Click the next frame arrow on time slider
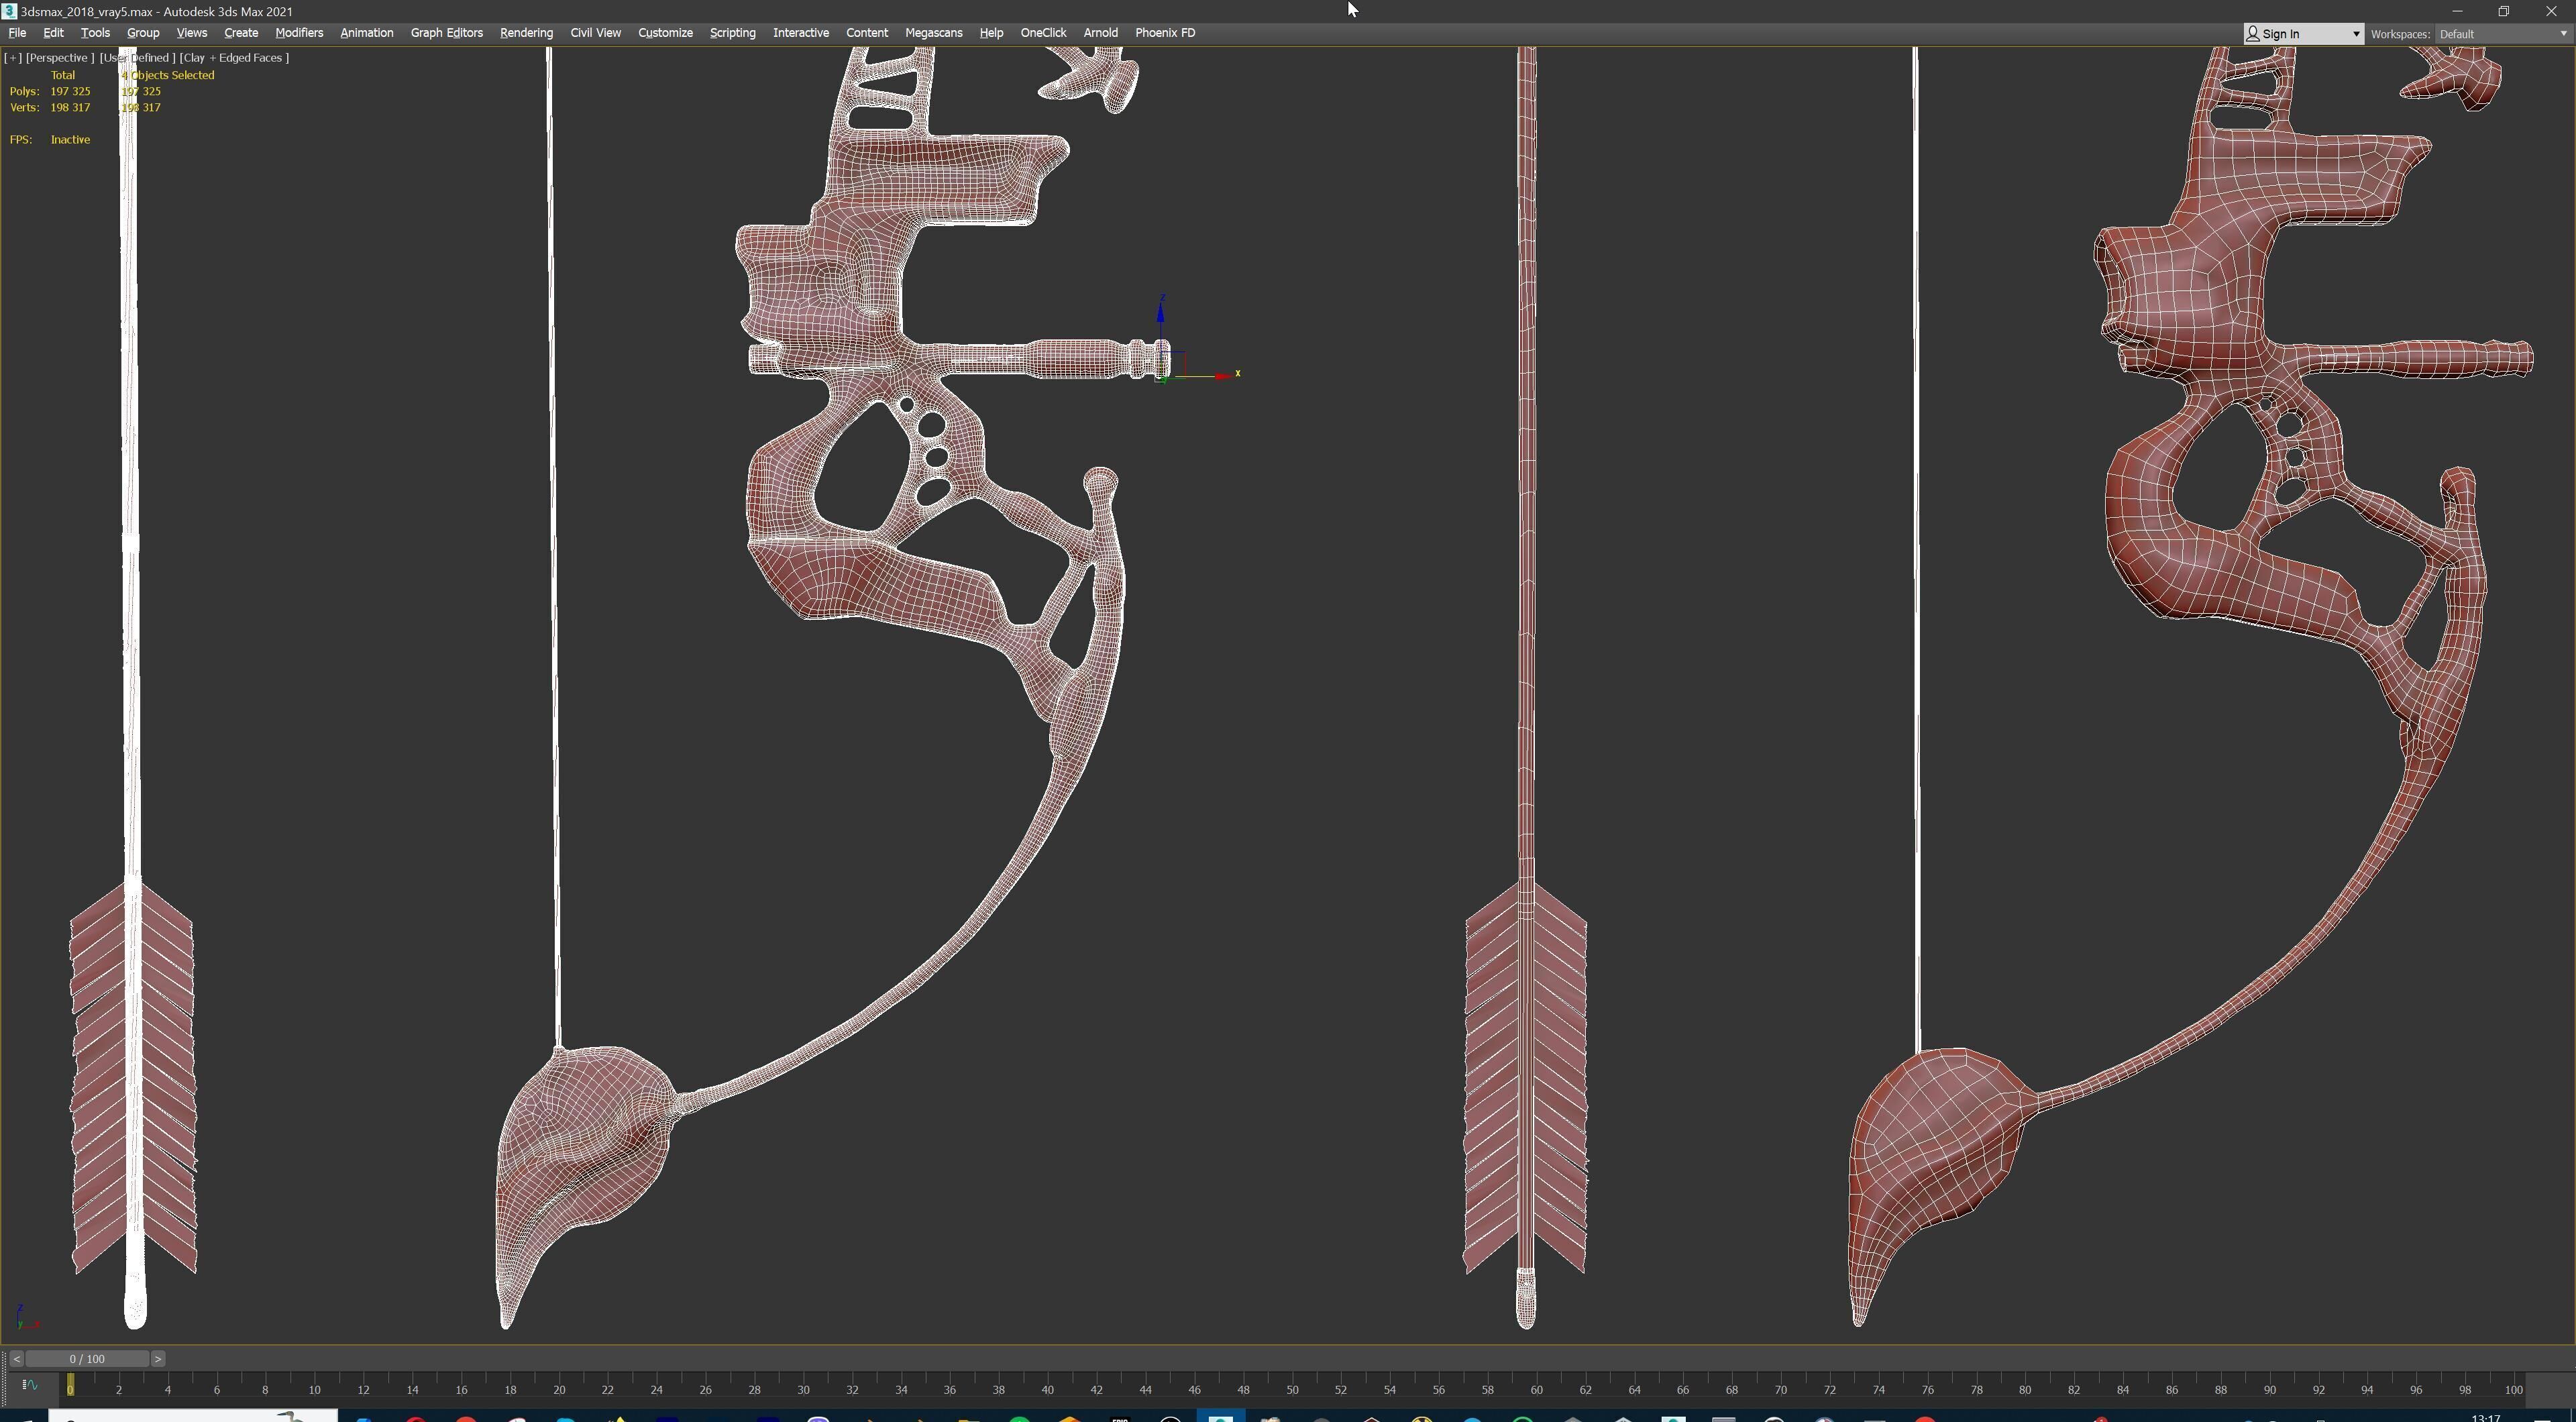Screen dimensions: 2576x1422 pyautogui.click(x=158, y=1358)
